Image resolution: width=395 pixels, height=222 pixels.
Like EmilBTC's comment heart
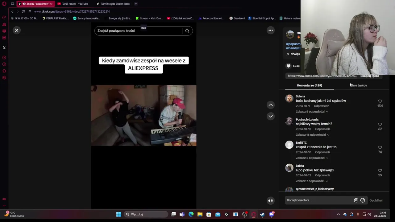[380, 147]
